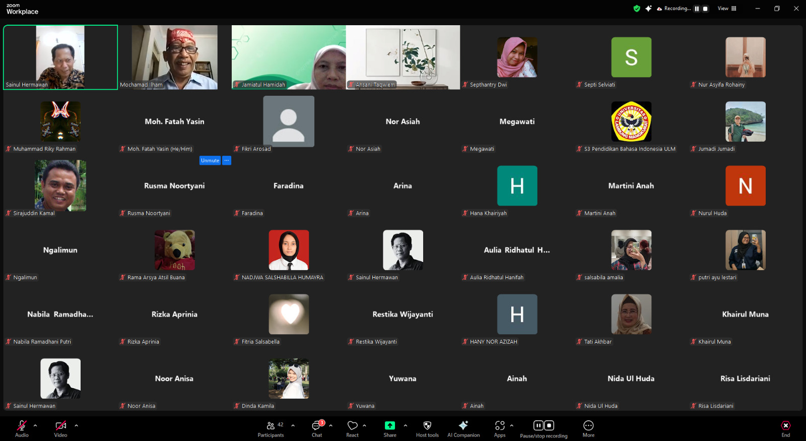Open three-dots menu on Moh. Fatah Yasin tile
This screenshot has height=441, width=806.
[227, 160]
